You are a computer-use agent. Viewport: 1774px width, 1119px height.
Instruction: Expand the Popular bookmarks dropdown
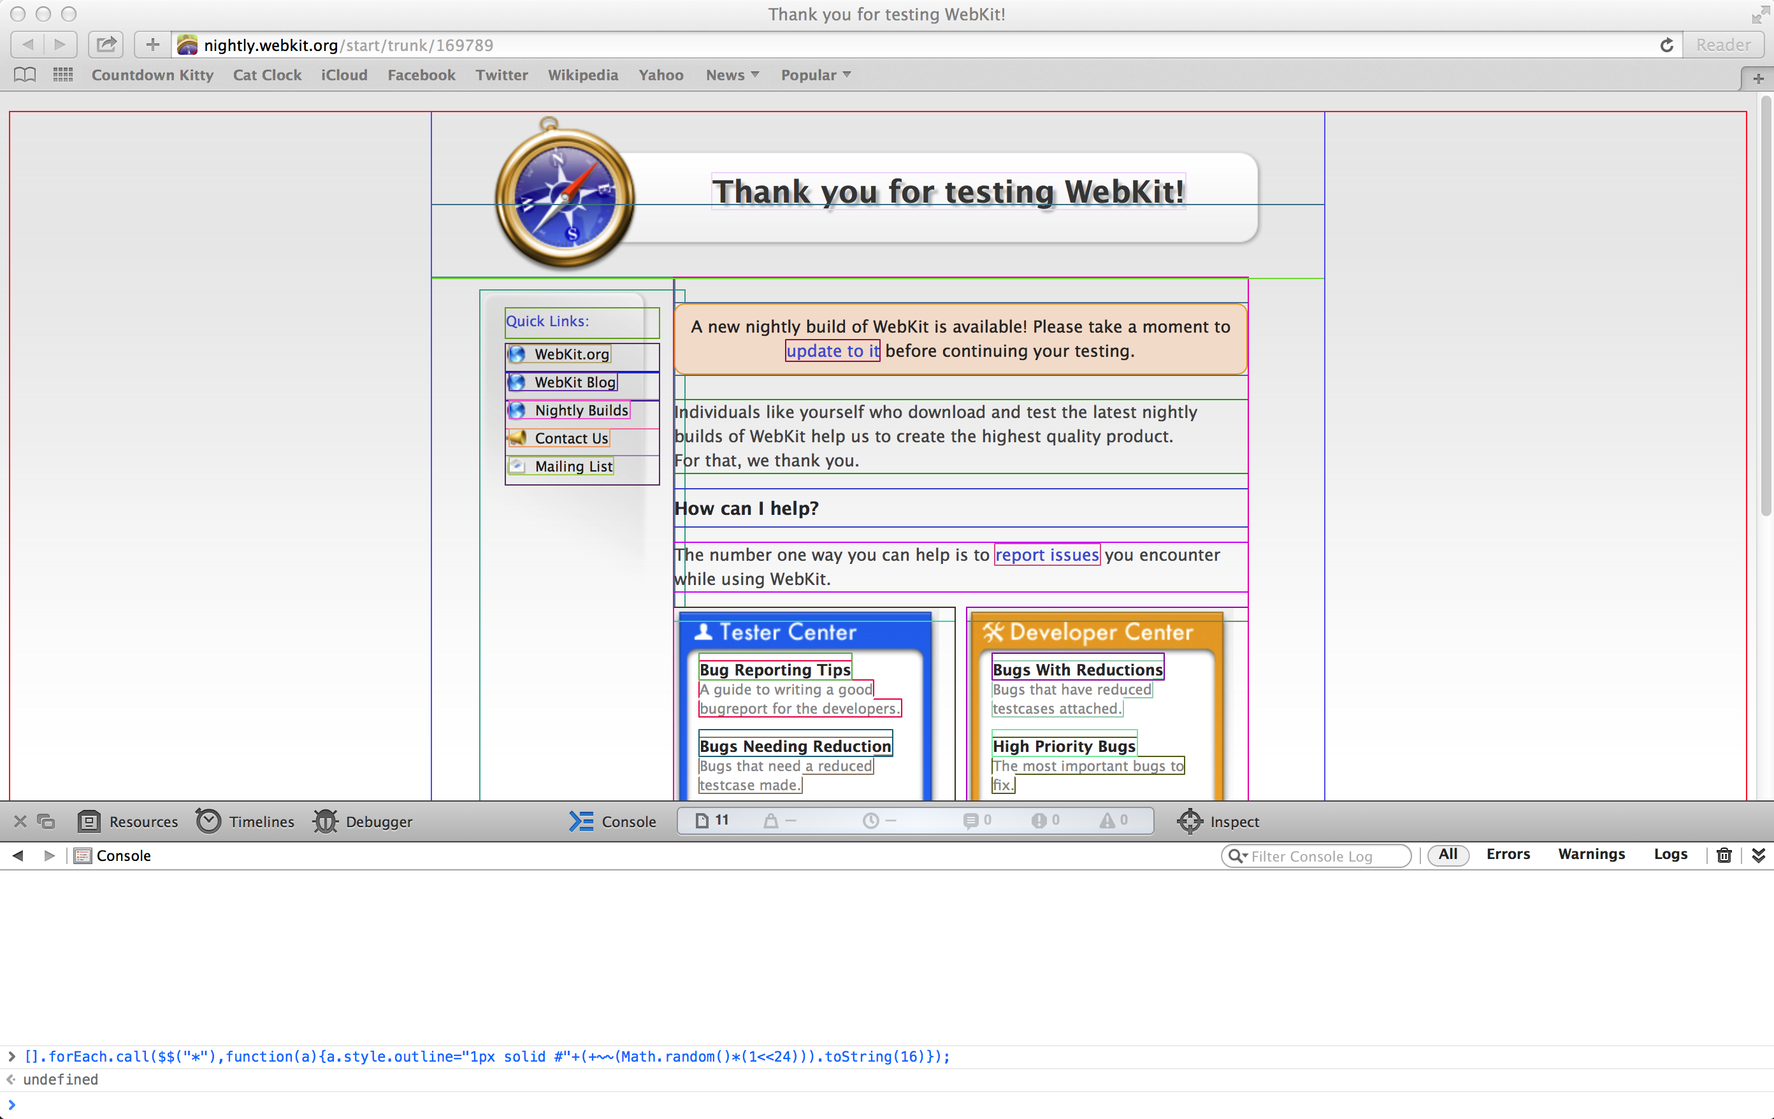click(x=816, y=75)
